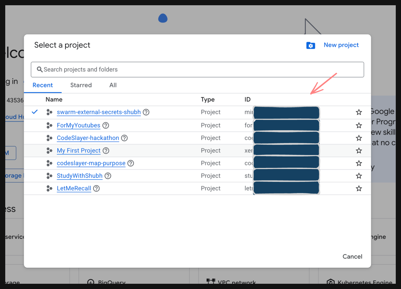Click the help icon beside ForMyYoutubes

coord(105,126)
